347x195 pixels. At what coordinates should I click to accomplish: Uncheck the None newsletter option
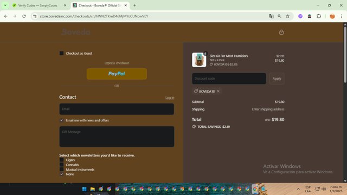(x=61, y=174)
